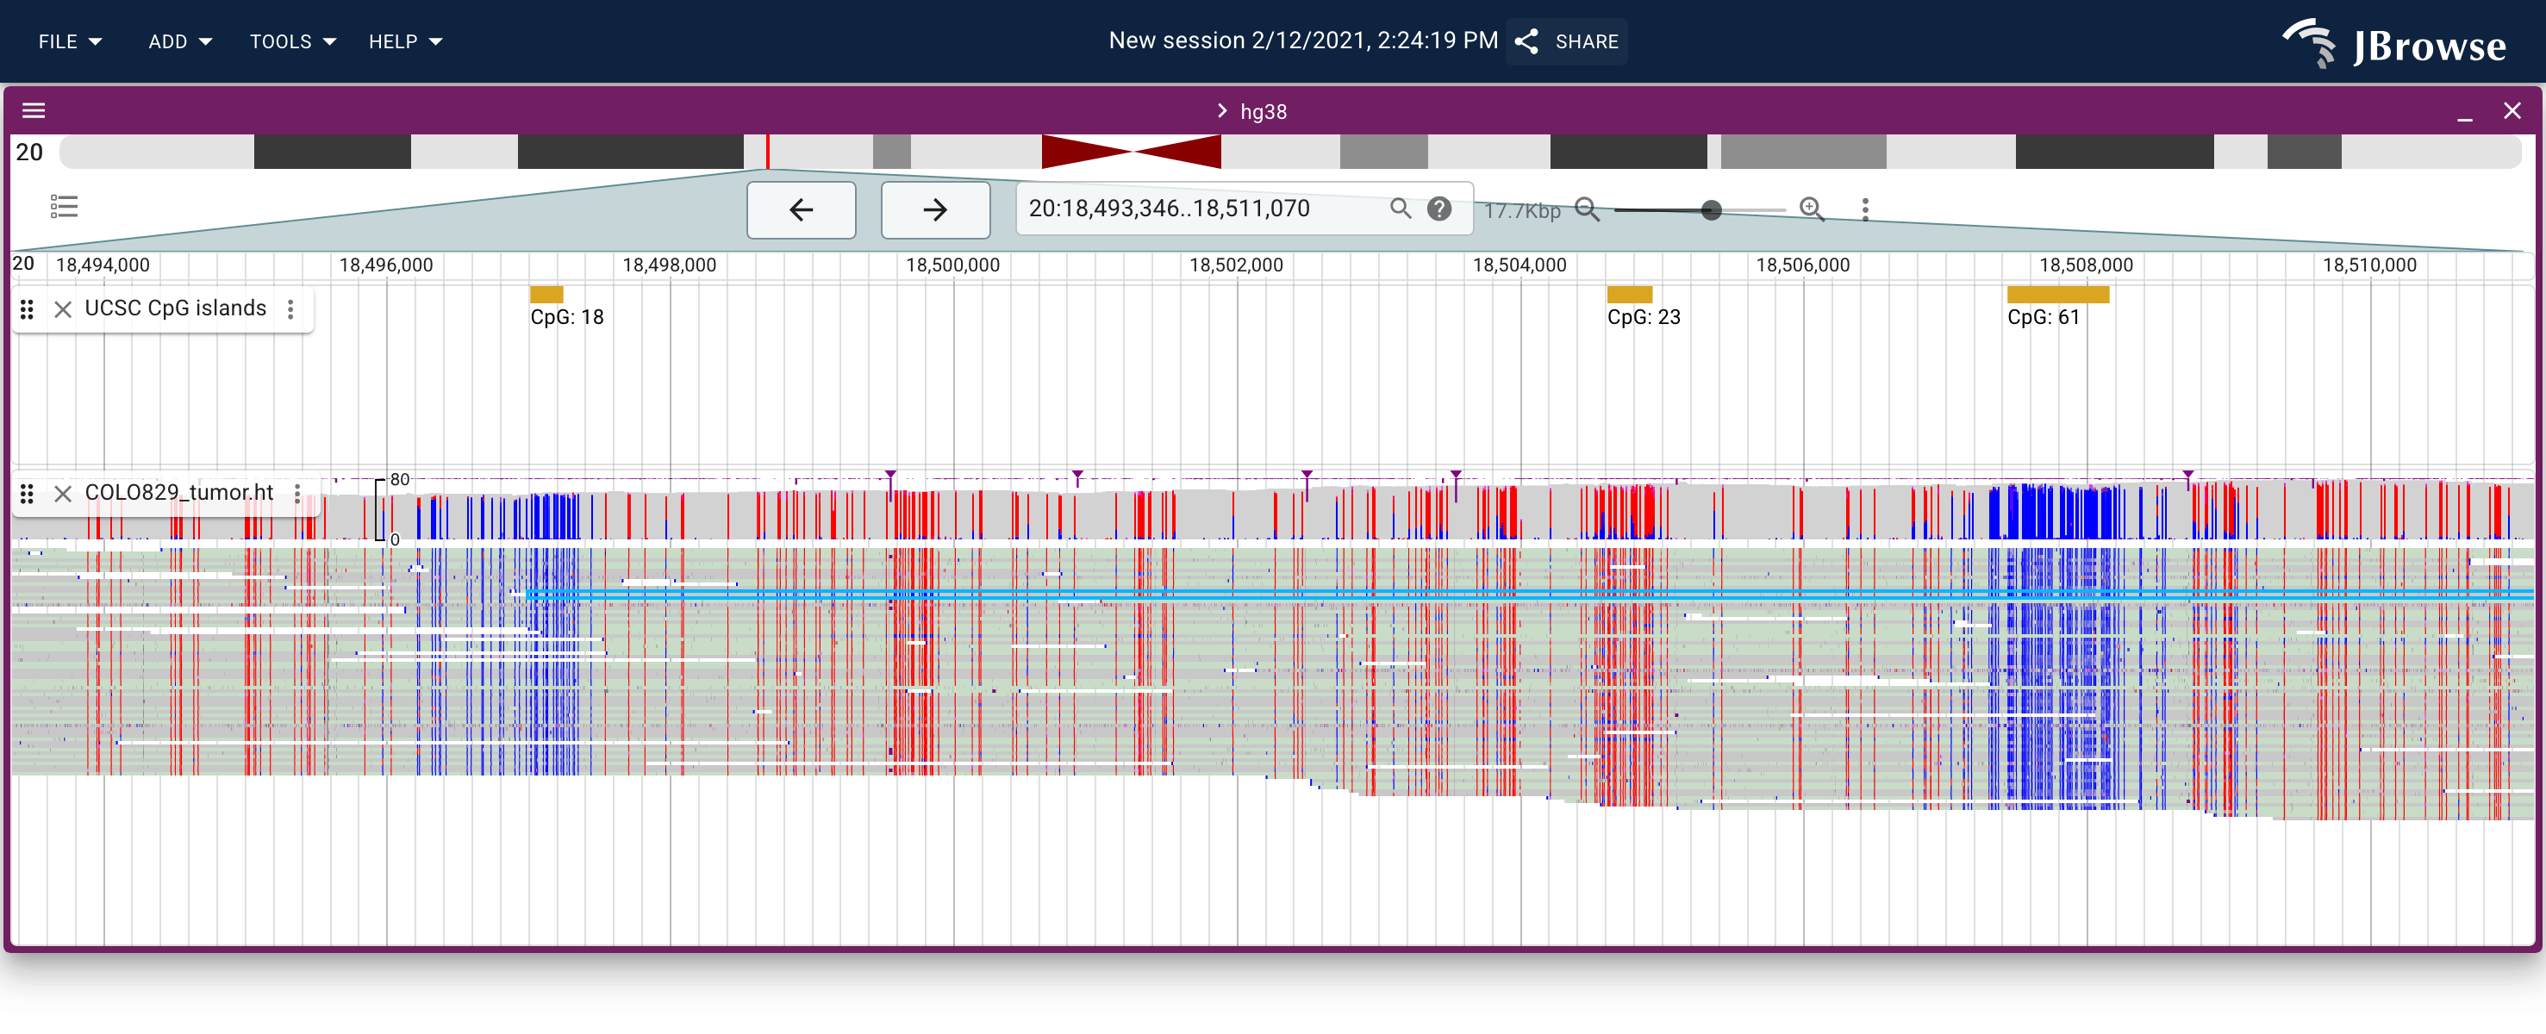Viewport: 2546px width, 1034px height.
Task: Click the search magnifier in location box
Action: pyautogui.click(x=1400, y=209)
